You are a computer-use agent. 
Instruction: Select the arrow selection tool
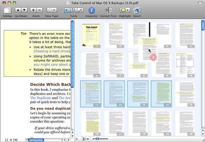point(67,10)
